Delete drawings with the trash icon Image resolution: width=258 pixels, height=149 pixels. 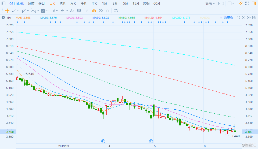(x=107, y=11)
